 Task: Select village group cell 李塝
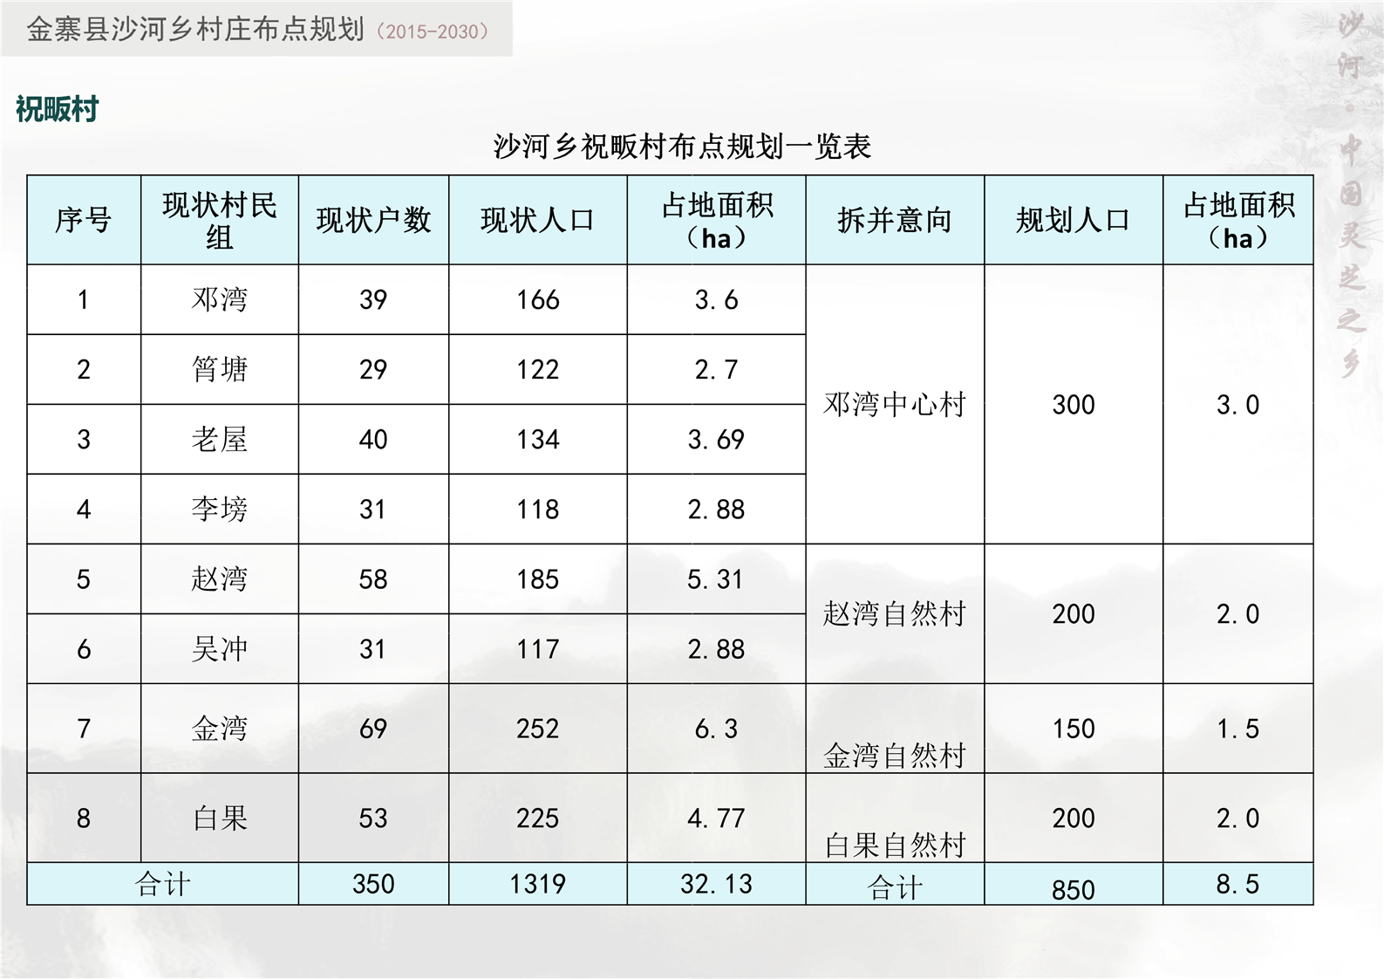coord(220,509)
